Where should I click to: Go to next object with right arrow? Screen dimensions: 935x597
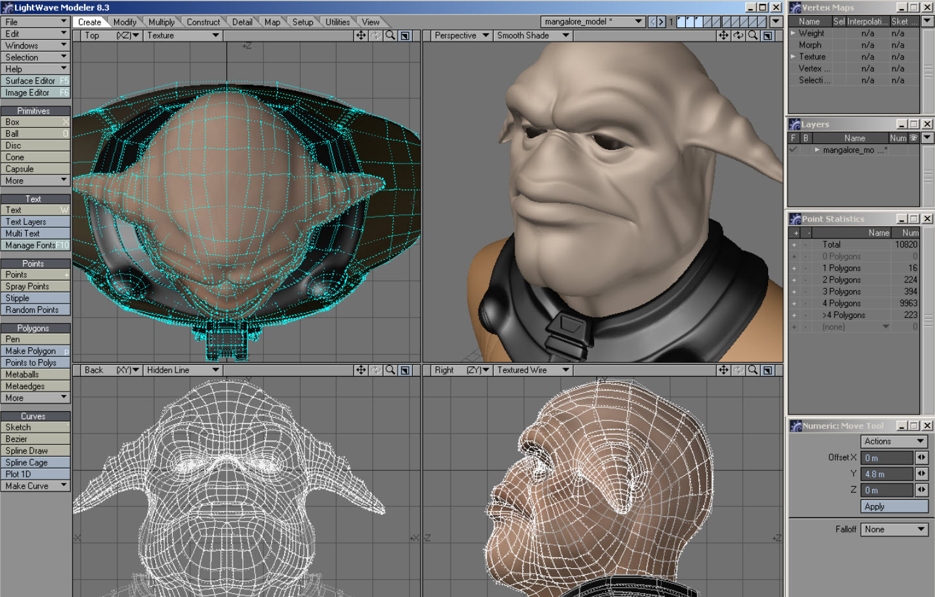click(661, 22)
